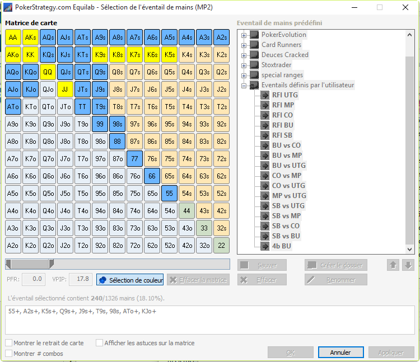Click the arrow icon beside SB vs BU
The height and width of the screenshot is (362, 420).
click(x=265, y=236)
